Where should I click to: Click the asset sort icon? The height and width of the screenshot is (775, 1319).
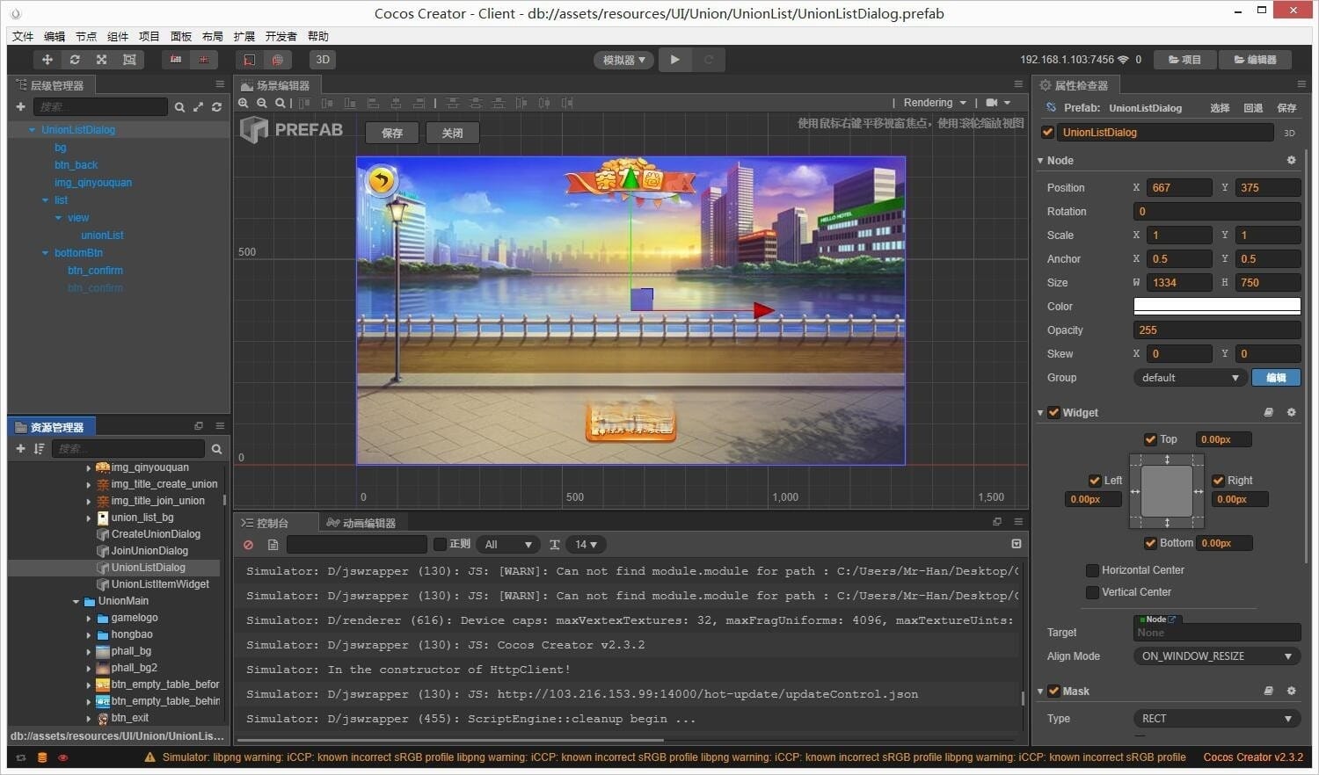[39, 449]
